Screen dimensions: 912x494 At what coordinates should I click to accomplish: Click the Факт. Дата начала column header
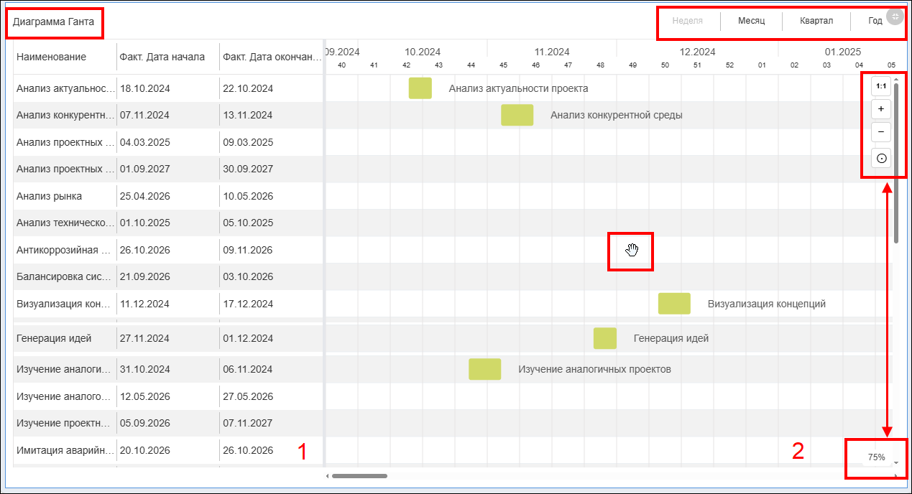click(x=162, y=57)
